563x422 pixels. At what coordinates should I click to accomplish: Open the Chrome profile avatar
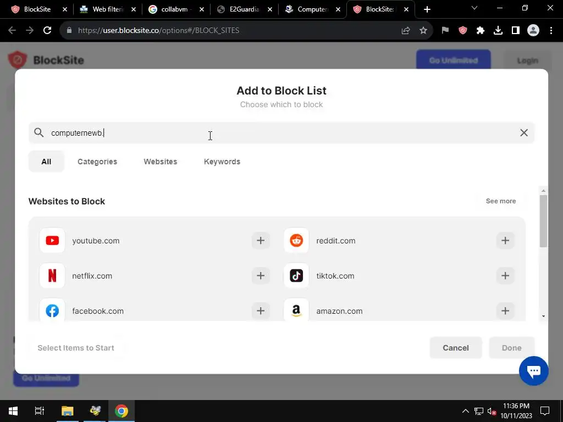click(533, 31)
